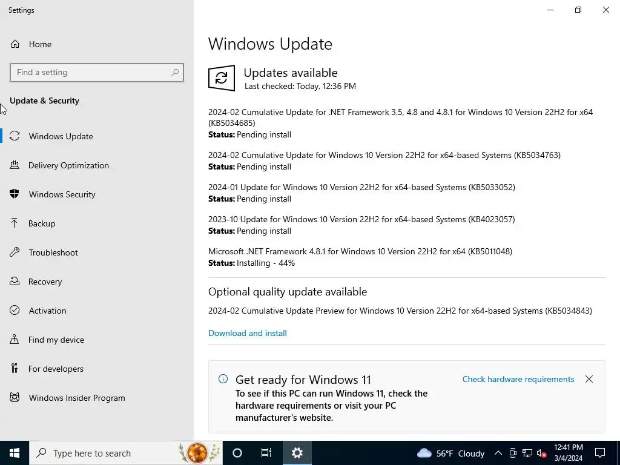The image size is (620, 465).
Task: Click the network tray icon
Action: click(x=527, y=453)
